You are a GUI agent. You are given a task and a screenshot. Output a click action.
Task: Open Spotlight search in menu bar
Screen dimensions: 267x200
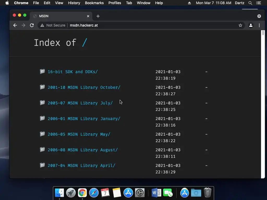(250, 3)
